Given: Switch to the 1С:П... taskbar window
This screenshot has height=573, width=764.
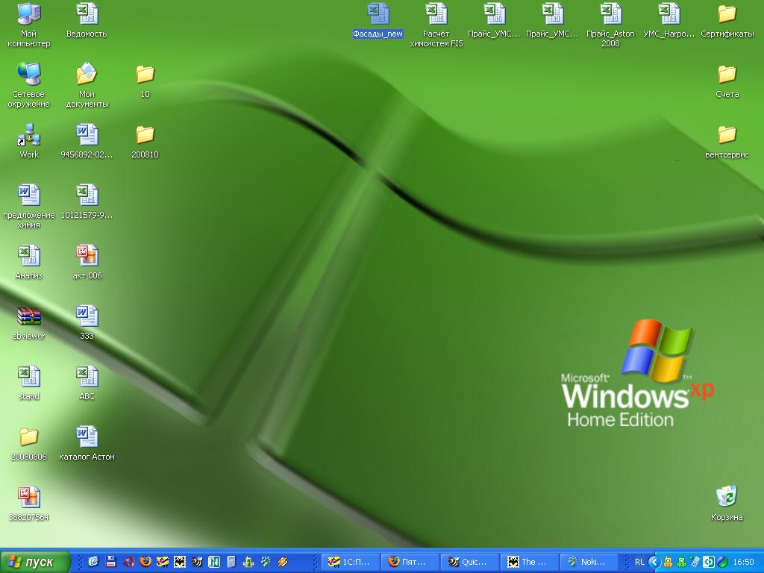Looking at the screenshot, I should pyautogui.click(x=350, y=562).
